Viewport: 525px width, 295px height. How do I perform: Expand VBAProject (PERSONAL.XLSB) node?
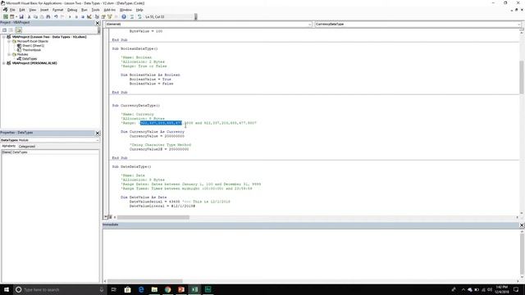point(4,63)
